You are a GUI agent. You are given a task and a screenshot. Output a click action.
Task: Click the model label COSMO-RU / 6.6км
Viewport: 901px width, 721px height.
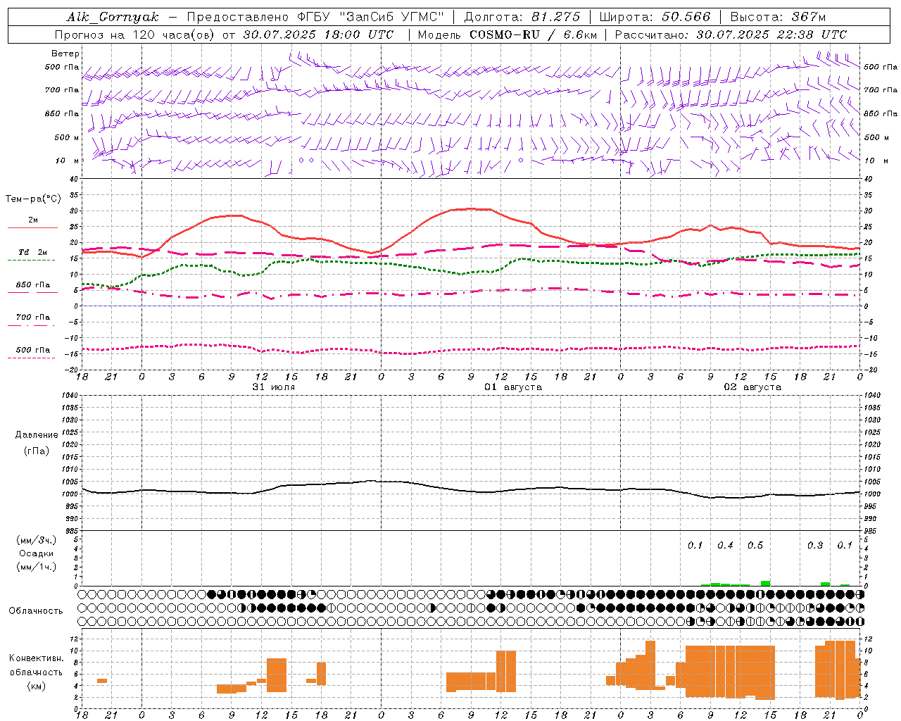click(x=532, y=35)
